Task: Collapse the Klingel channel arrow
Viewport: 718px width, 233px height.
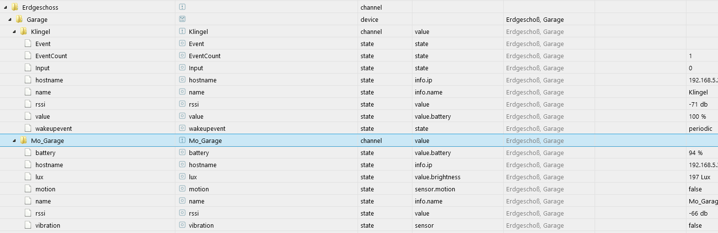Action: [x=14, y=31]
